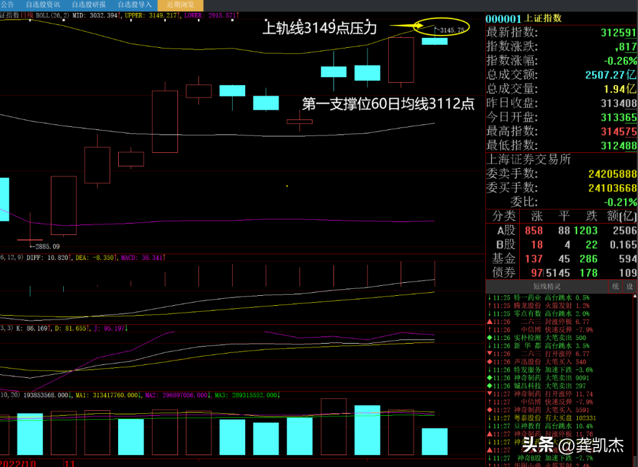Select the 零点有数 高台跳水 alert row

tap(559, 313)
